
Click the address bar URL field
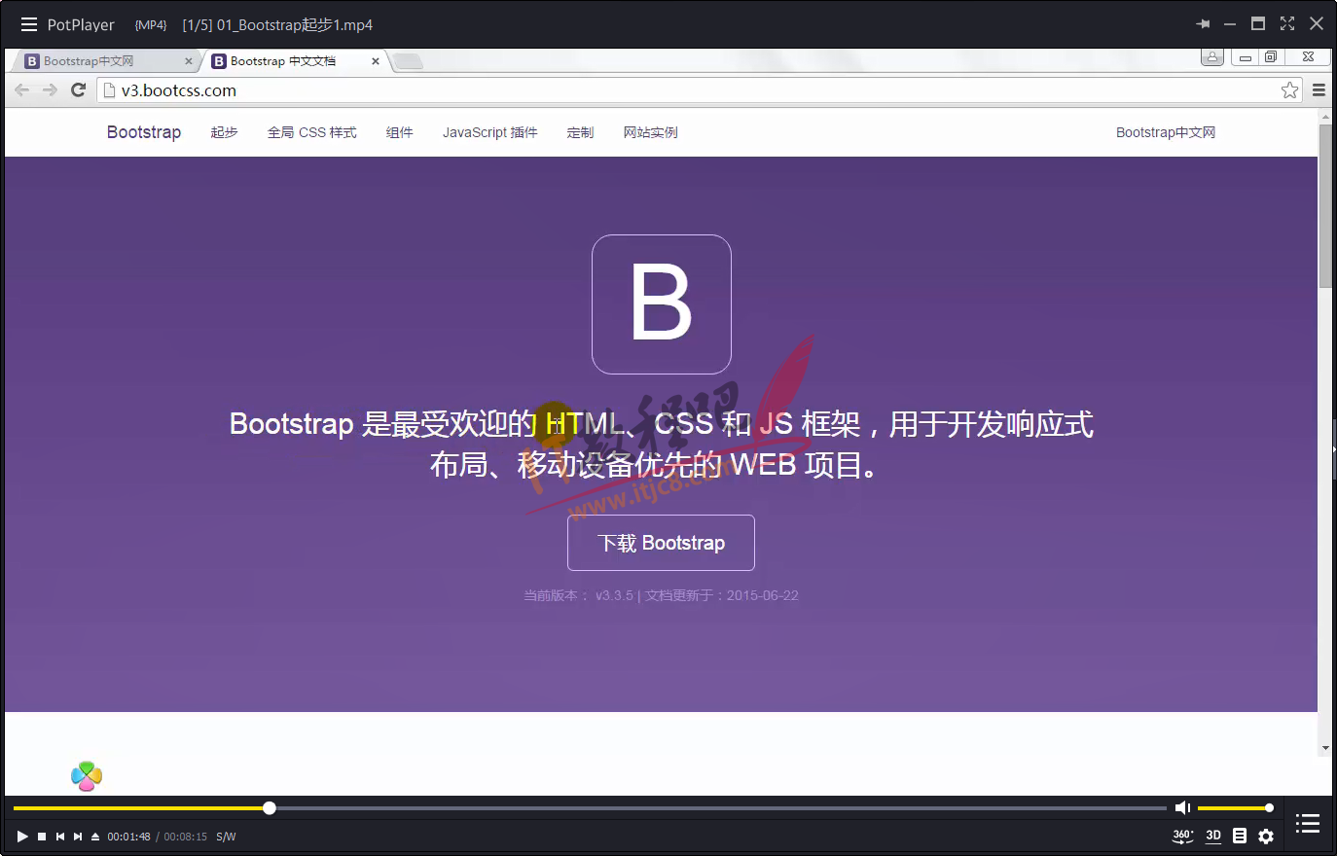click(701, 90)
